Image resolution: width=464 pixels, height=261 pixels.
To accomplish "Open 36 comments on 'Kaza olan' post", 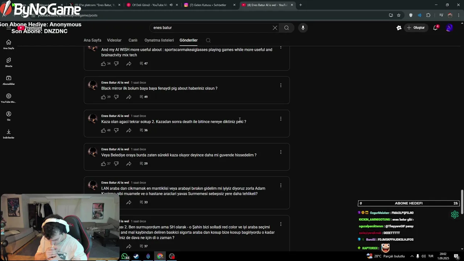I will [144, 130].
